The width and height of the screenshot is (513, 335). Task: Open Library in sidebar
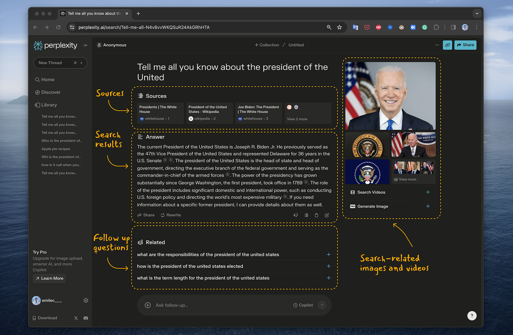[x=46, y=105]
